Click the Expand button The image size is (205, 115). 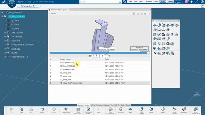click(x=163, y=1)
